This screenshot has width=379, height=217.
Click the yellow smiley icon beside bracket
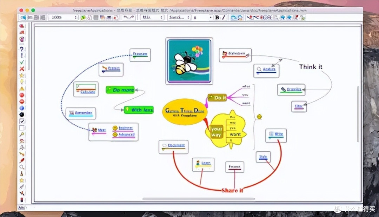tap(259, 117)
